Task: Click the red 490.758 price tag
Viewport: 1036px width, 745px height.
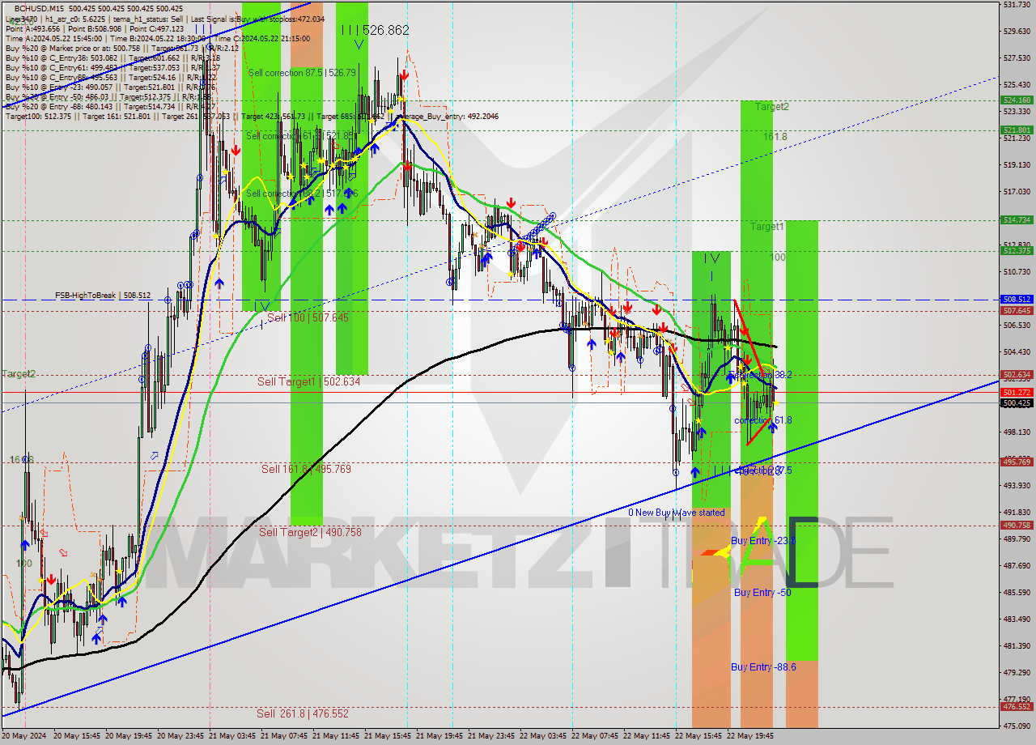Action: [x=1017, y=525]
